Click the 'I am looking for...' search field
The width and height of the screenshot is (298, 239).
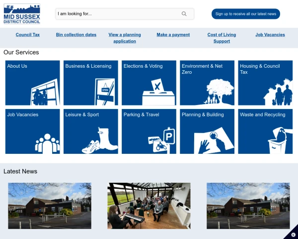click(125, 14)
